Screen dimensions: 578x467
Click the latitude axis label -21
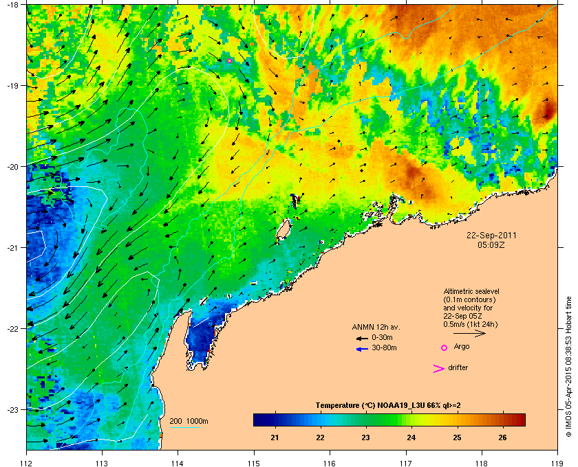(x=12, y=247)
